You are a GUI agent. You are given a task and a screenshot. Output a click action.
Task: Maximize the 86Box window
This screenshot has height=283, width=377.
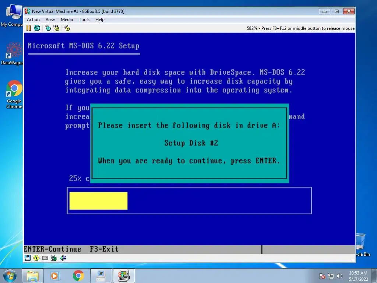coord(337,11)
